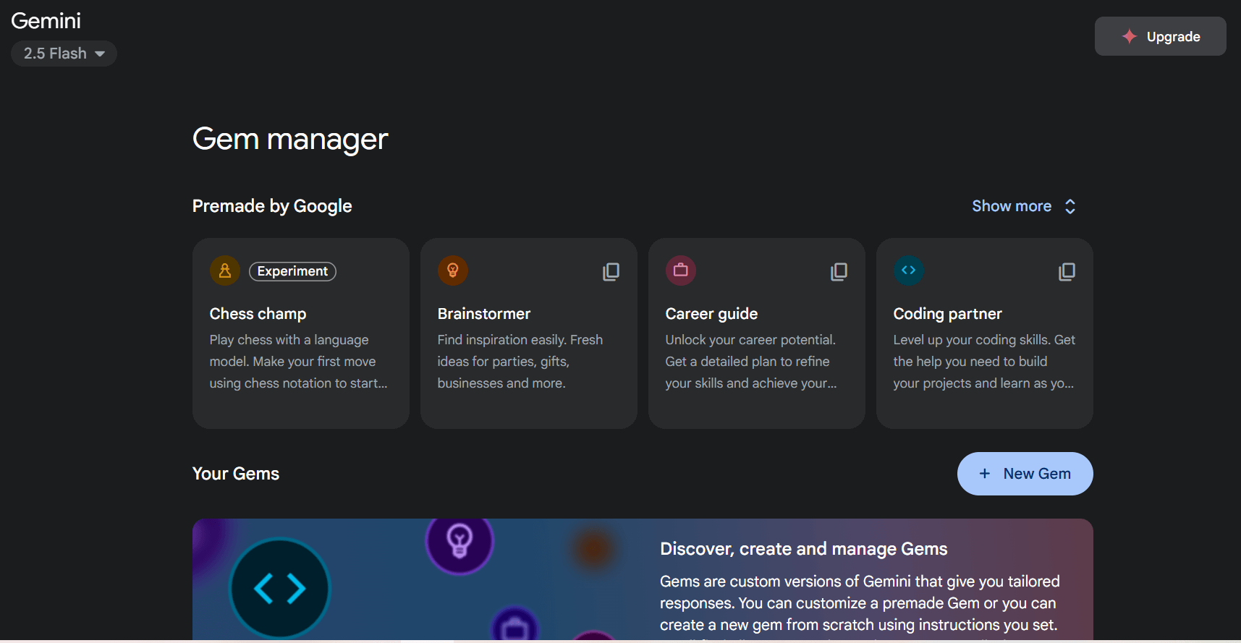Open the Brainstormer gem title
Image resolution: width=1241 pixels, height=643 pixels.
click(484, 314)
